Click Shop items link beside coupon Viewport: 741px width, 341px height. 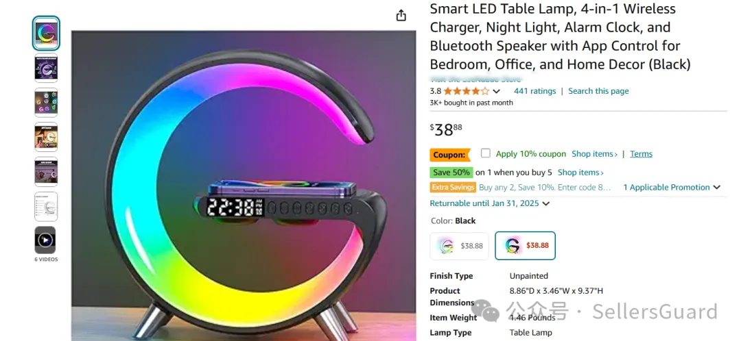pos(594,154)
